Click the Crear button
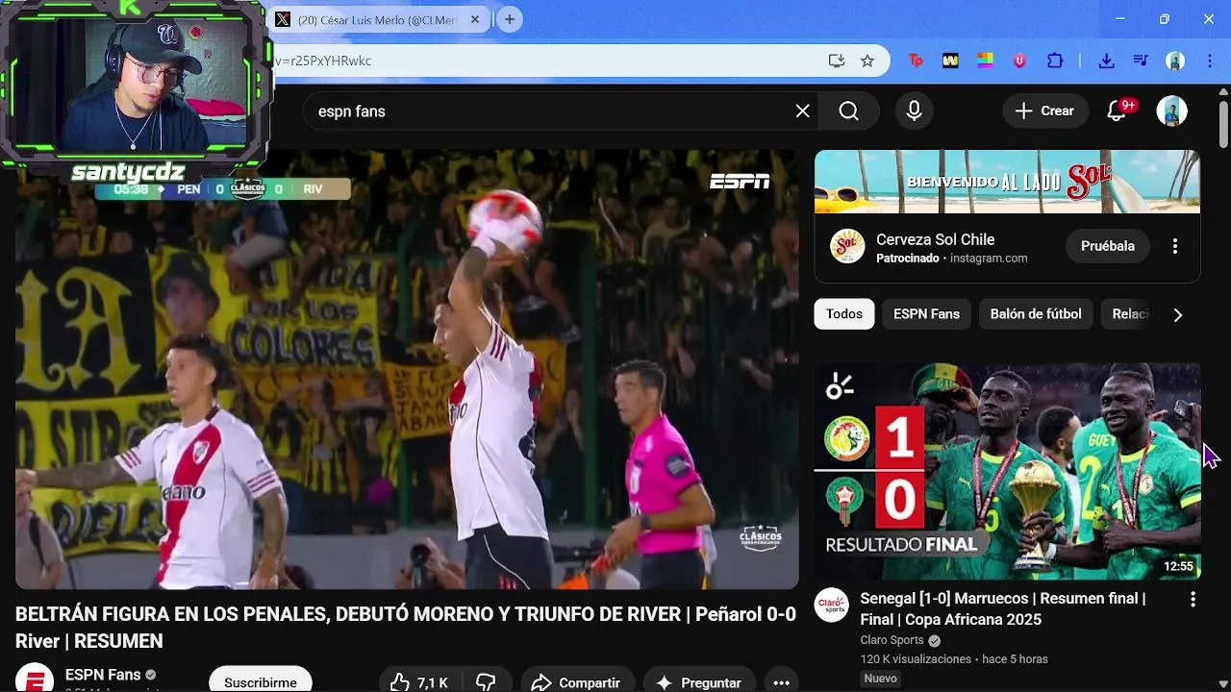This screenshot has width=1231, height=692. 1044,111
